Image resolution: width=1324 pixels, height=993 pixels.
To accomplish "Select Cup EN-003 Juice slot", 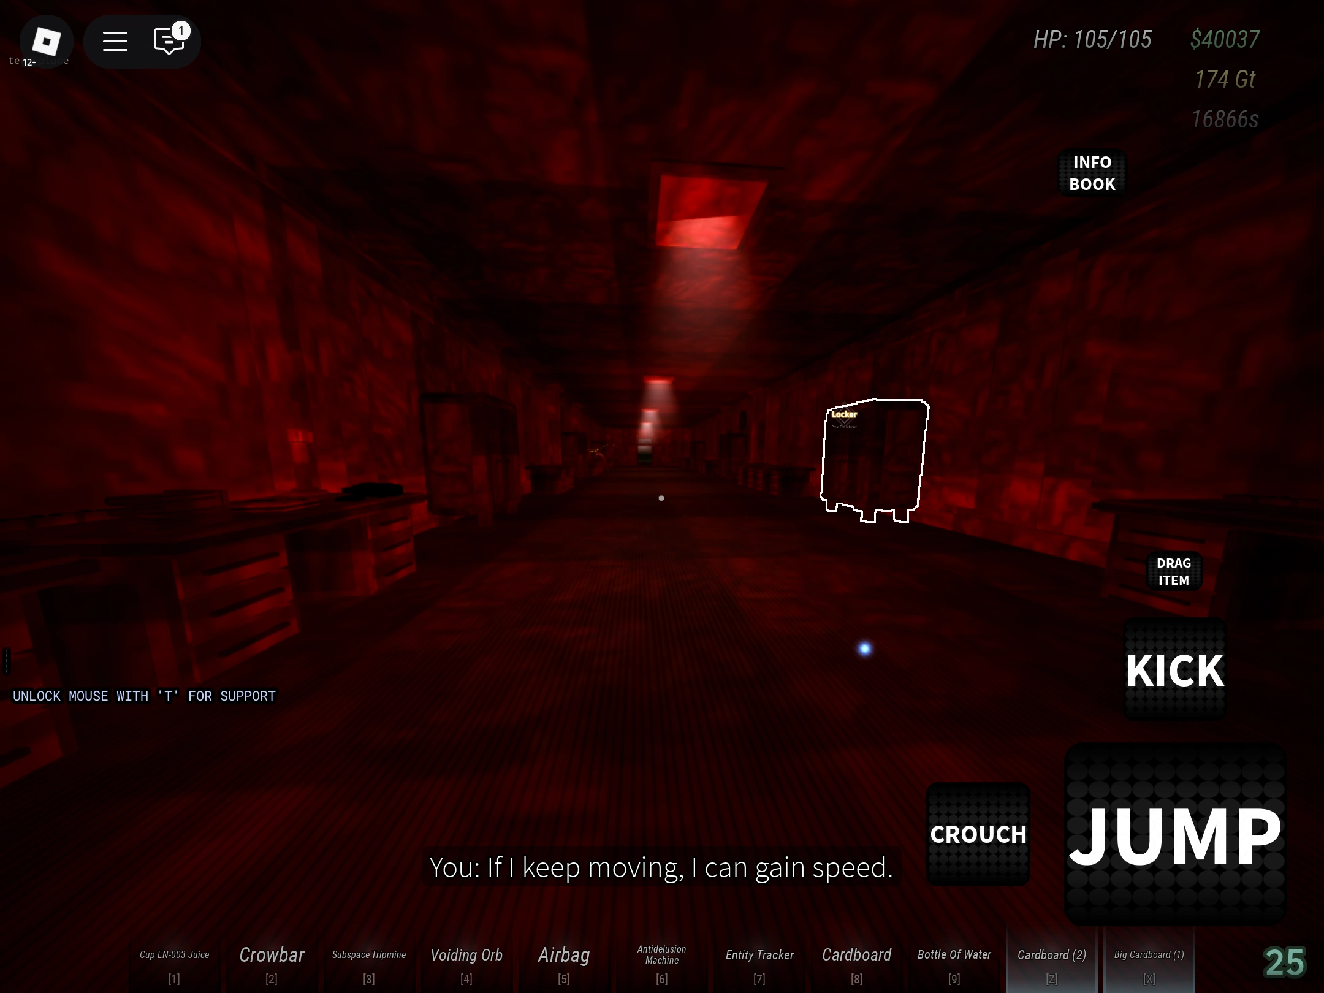I will point(174,961).
